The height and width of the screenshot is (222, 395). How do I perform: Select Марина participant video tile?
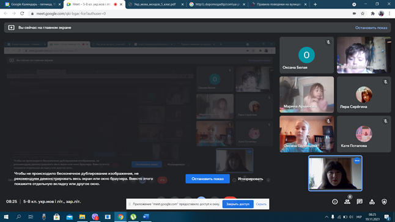(306, 95)
